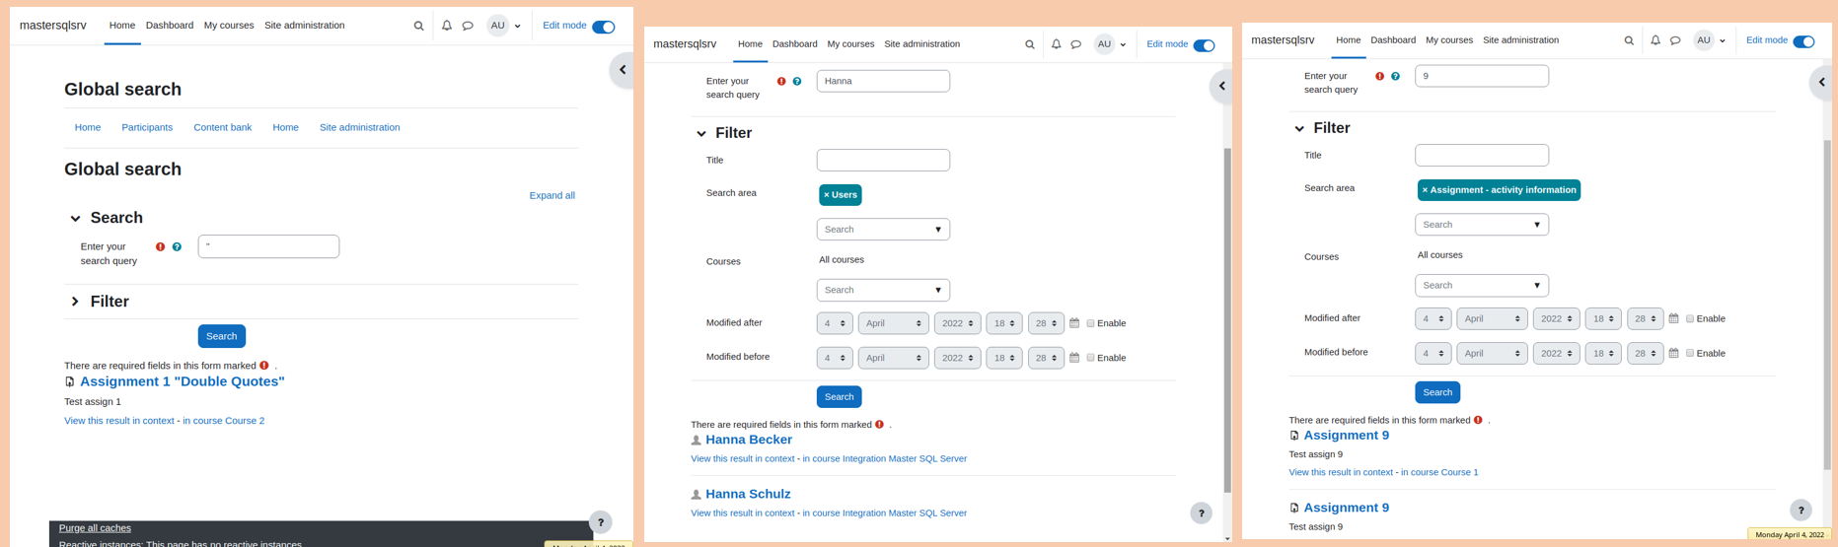
Task: Click Search button in left window
Action: coord(222,336)
